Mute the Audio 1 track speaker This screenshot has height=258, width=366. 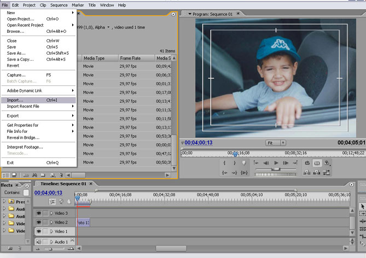[39, 242]
